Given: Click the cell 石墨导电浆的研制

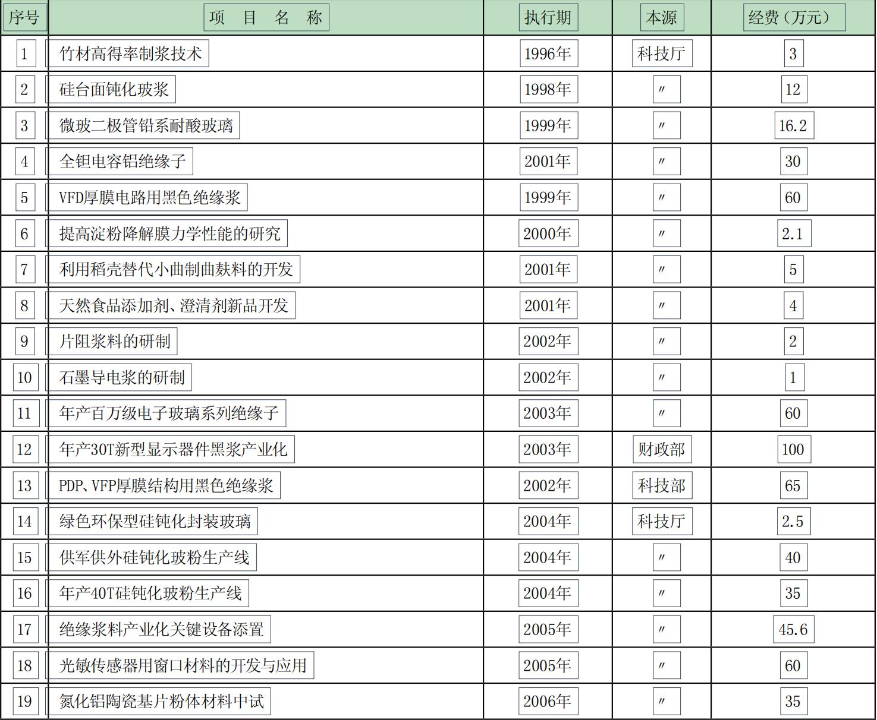Looking at the screenshot, I should click(x=119, y=377).
